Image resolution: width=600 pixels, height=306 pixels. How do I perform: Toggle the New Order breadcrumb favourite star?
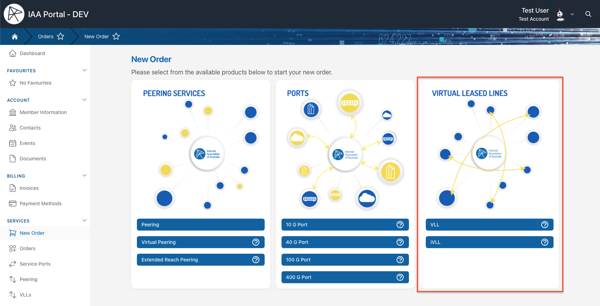coord(116,36)
